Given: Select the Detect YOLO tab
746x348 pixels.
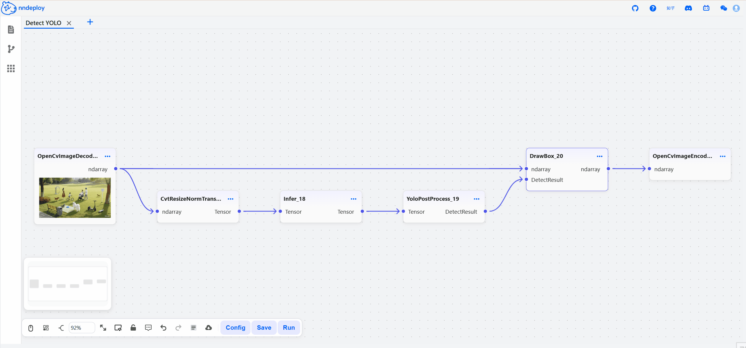Looking at the screenshot, I should point(44,23).
